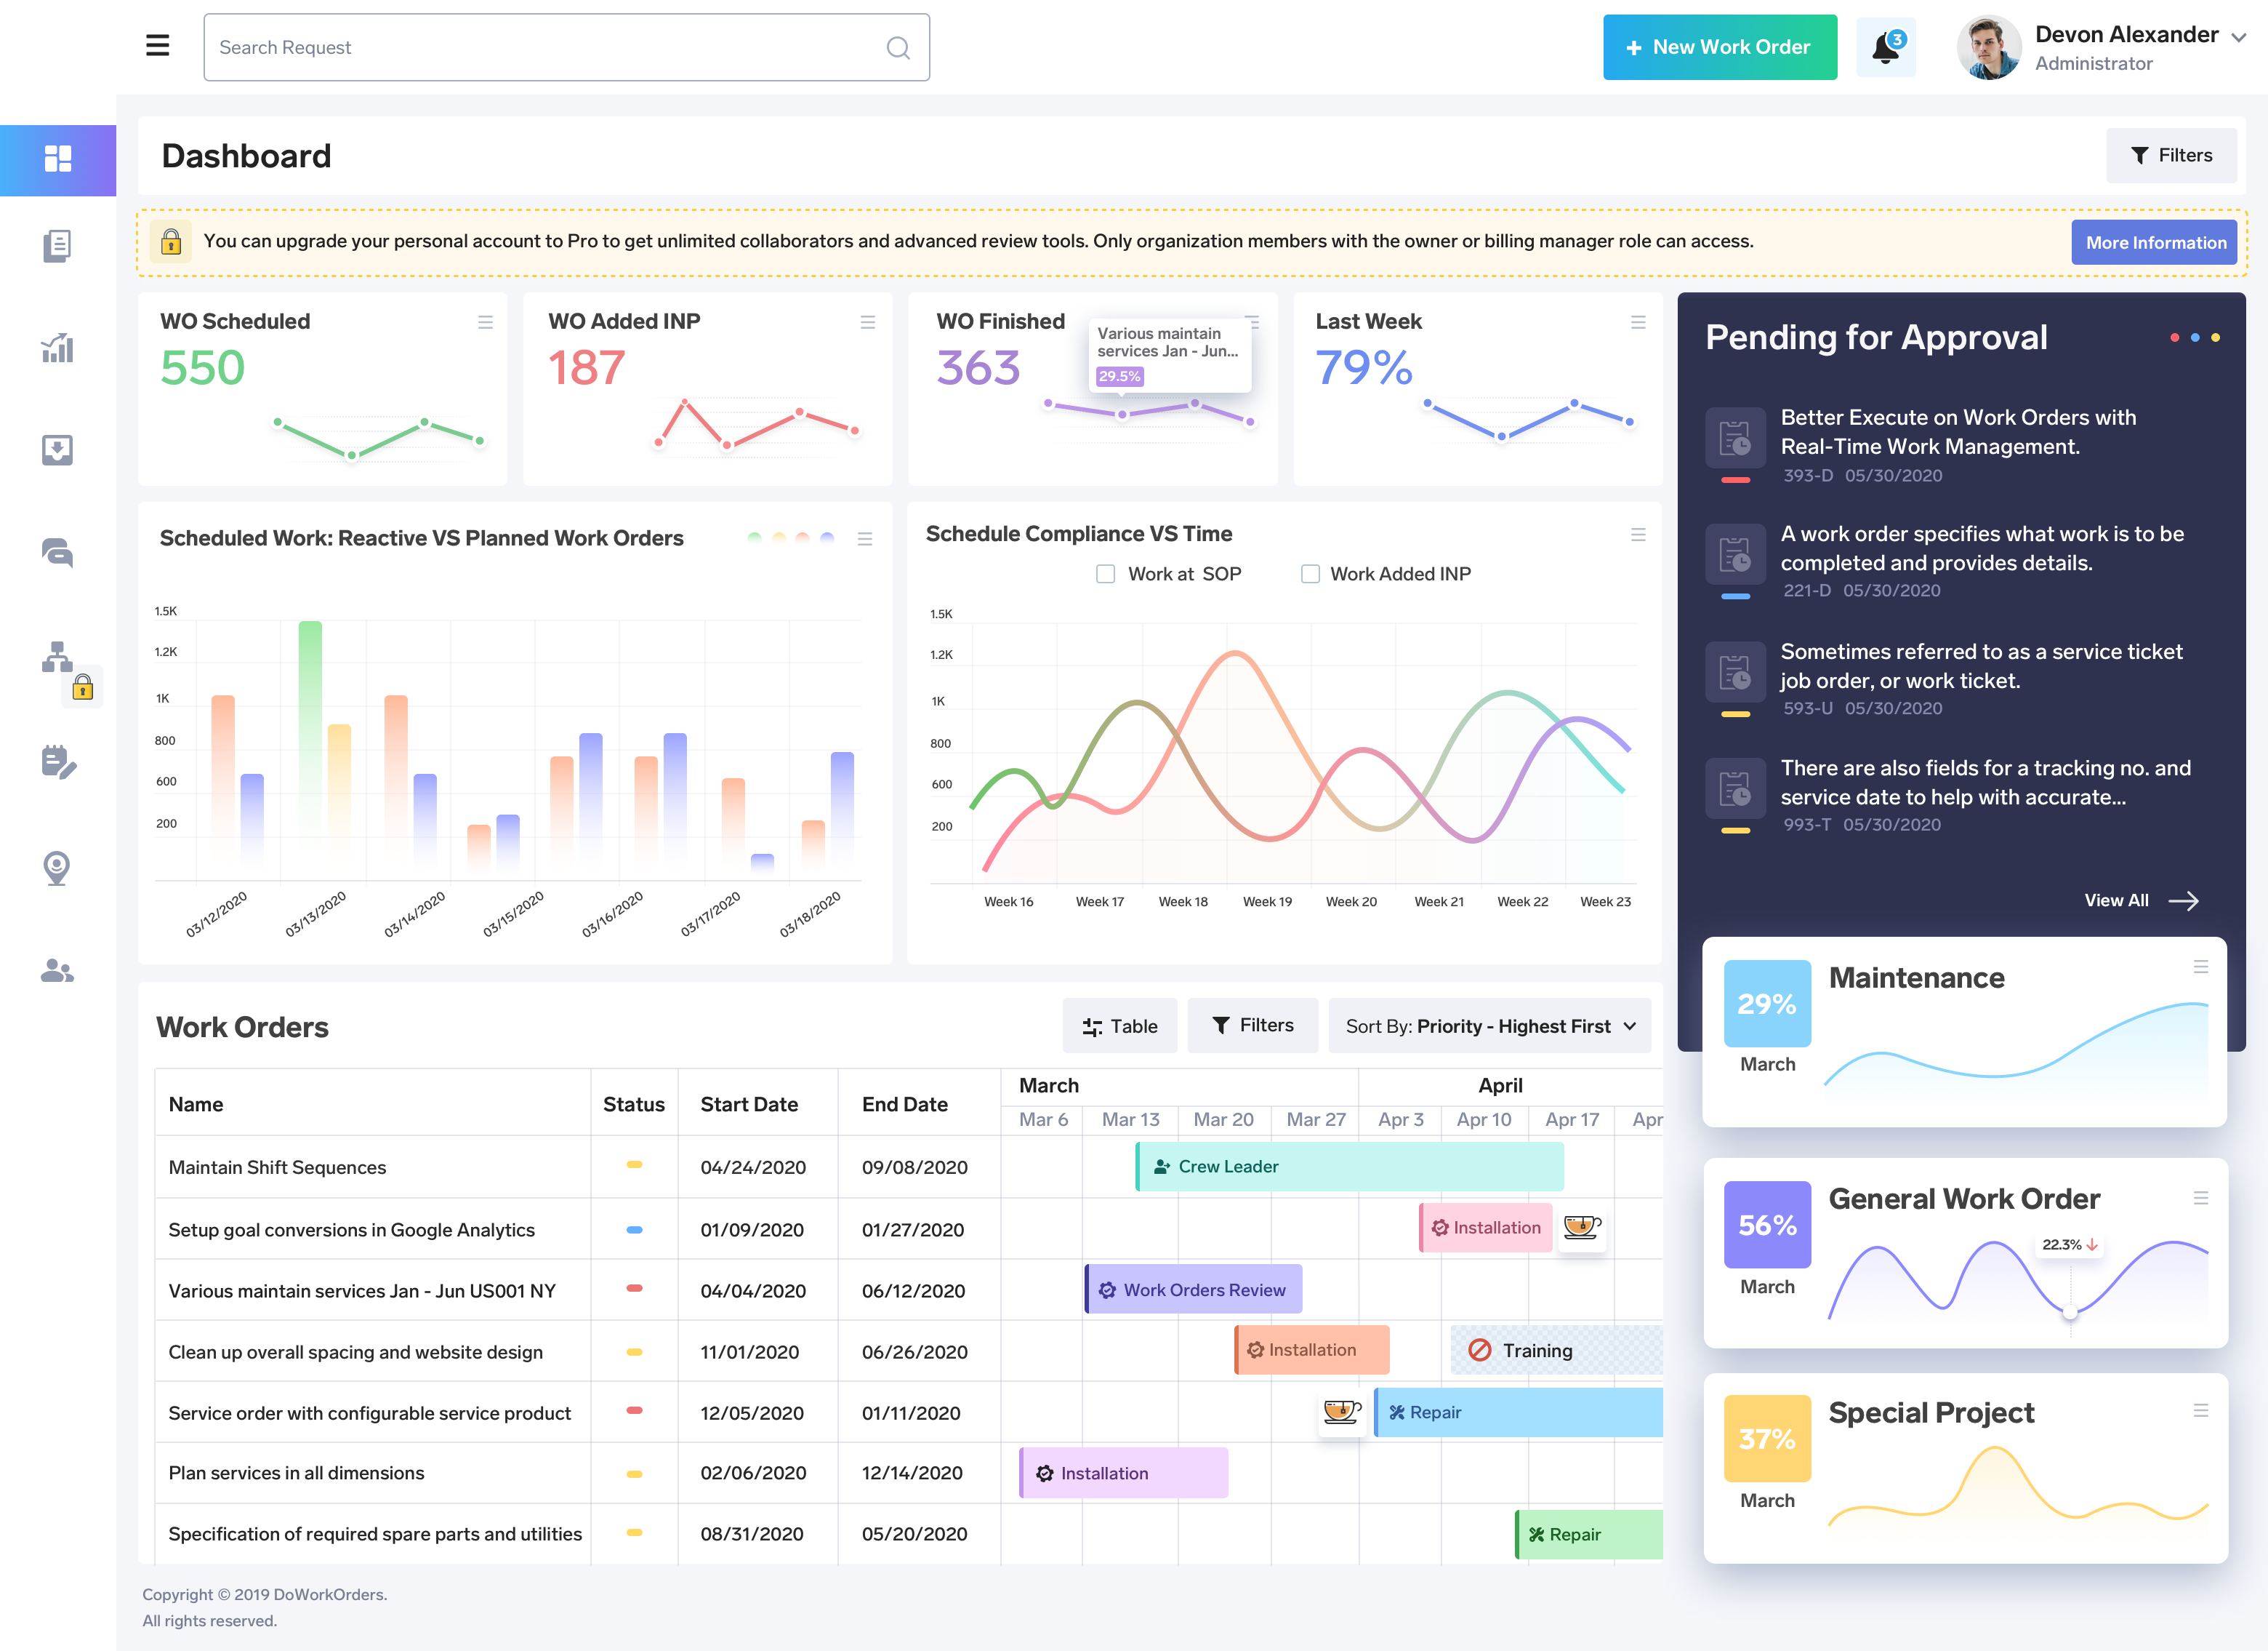Tick the Work Added INP checkbox

coord(1310,575)
